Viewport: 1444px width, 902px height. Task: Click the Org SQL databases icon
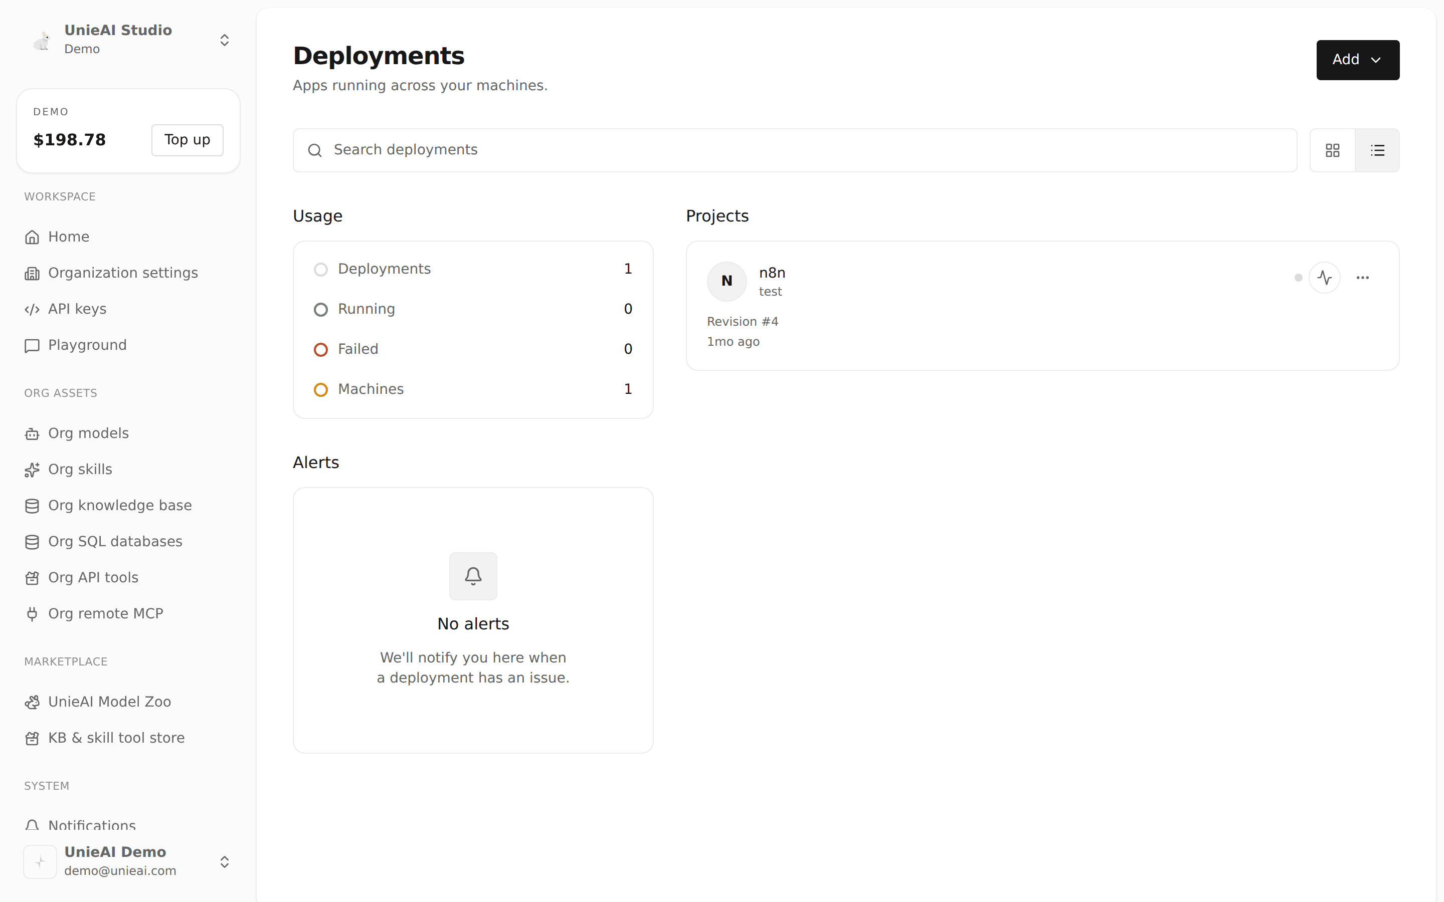[32, 542]
